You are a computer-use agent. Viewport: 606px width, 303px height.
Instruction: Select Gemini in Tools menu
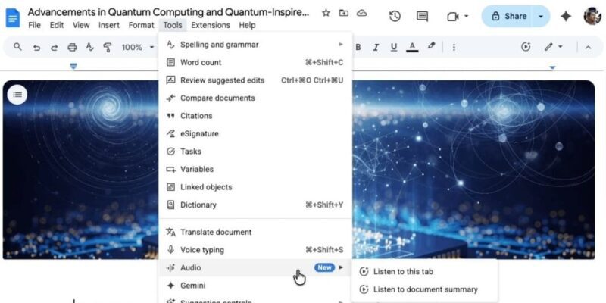coord(255,286)
